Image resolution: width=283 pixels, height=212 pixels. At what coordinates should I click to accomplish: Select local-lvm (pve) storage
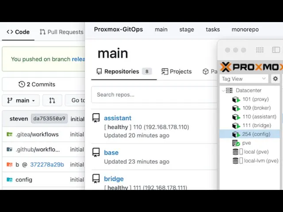[256, 161]
